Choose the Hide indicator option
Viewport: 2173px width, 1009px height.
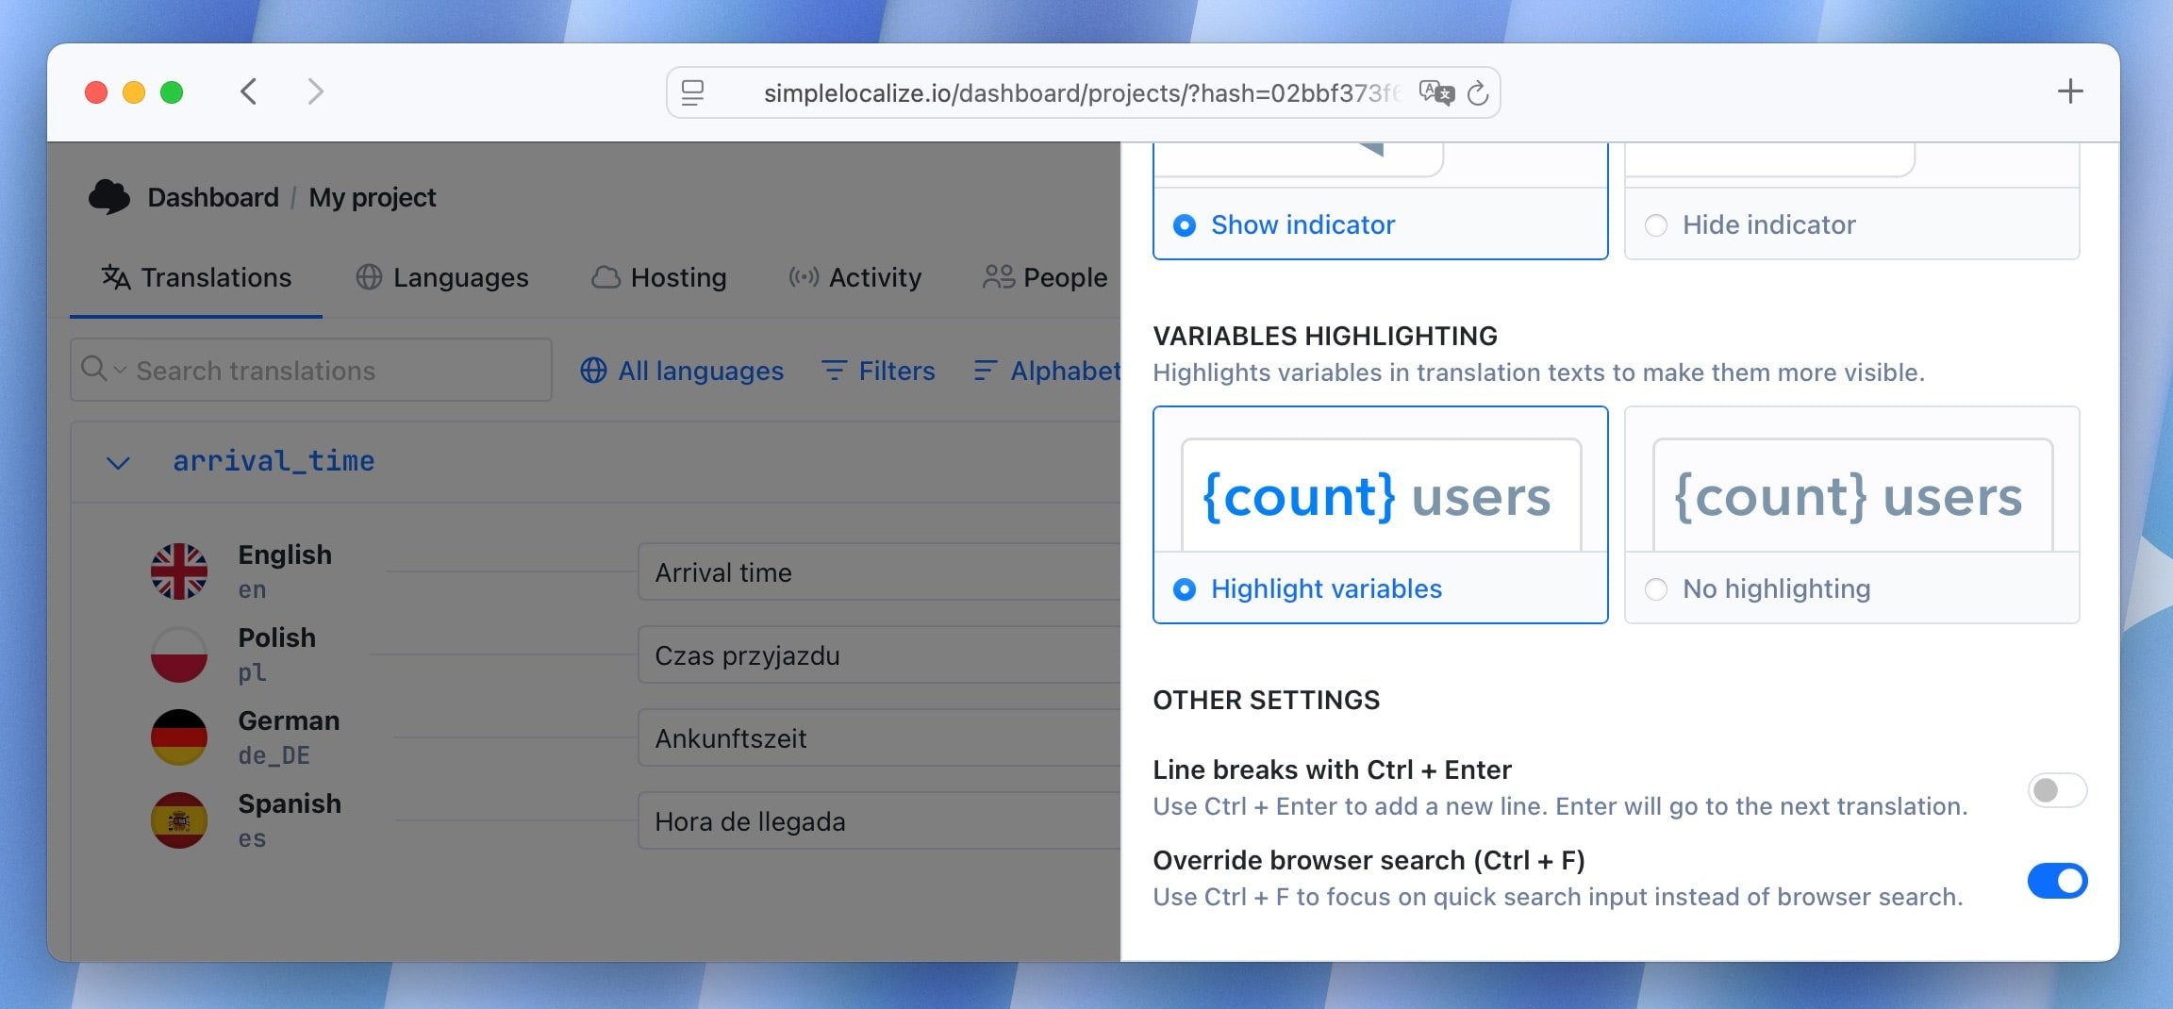pyautogui.click(x=1657, y=224)
